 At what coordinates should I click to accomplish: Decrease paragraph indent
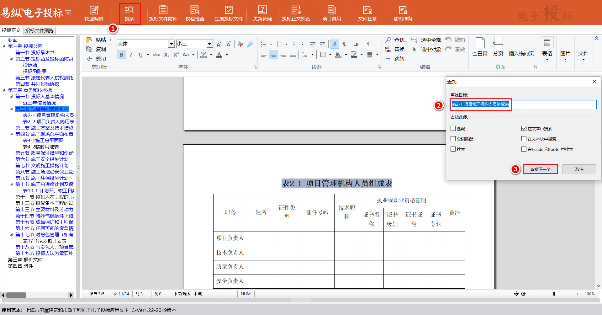[313, 44]
